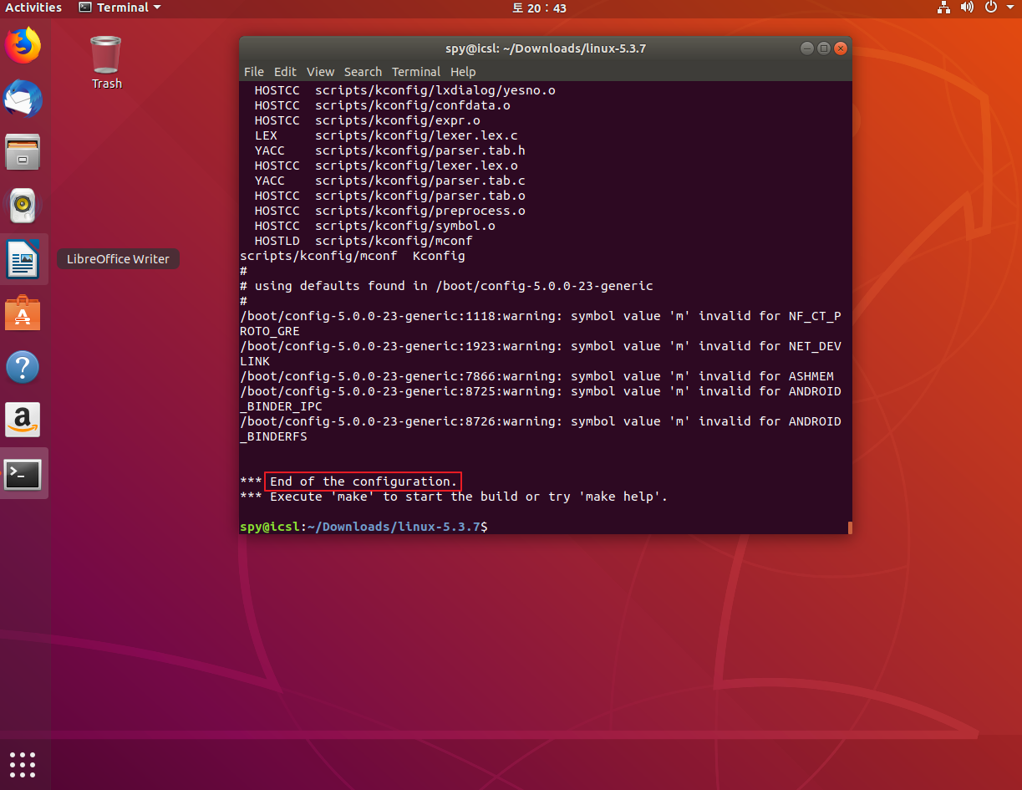Click the 'ROTO_GRE' wrapped text line
Image resolution: width=1022 pixels, height=790 pixels.
[269, 331]
